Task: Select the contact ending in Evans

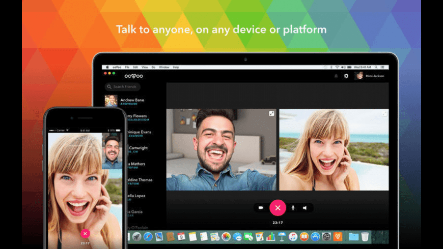Action: pos(139,133)
